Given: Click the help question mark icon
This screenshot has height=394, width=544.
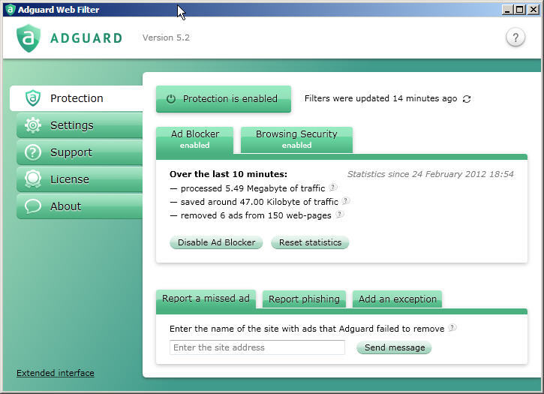Looking at the screenshot, I should pos(515,38).
